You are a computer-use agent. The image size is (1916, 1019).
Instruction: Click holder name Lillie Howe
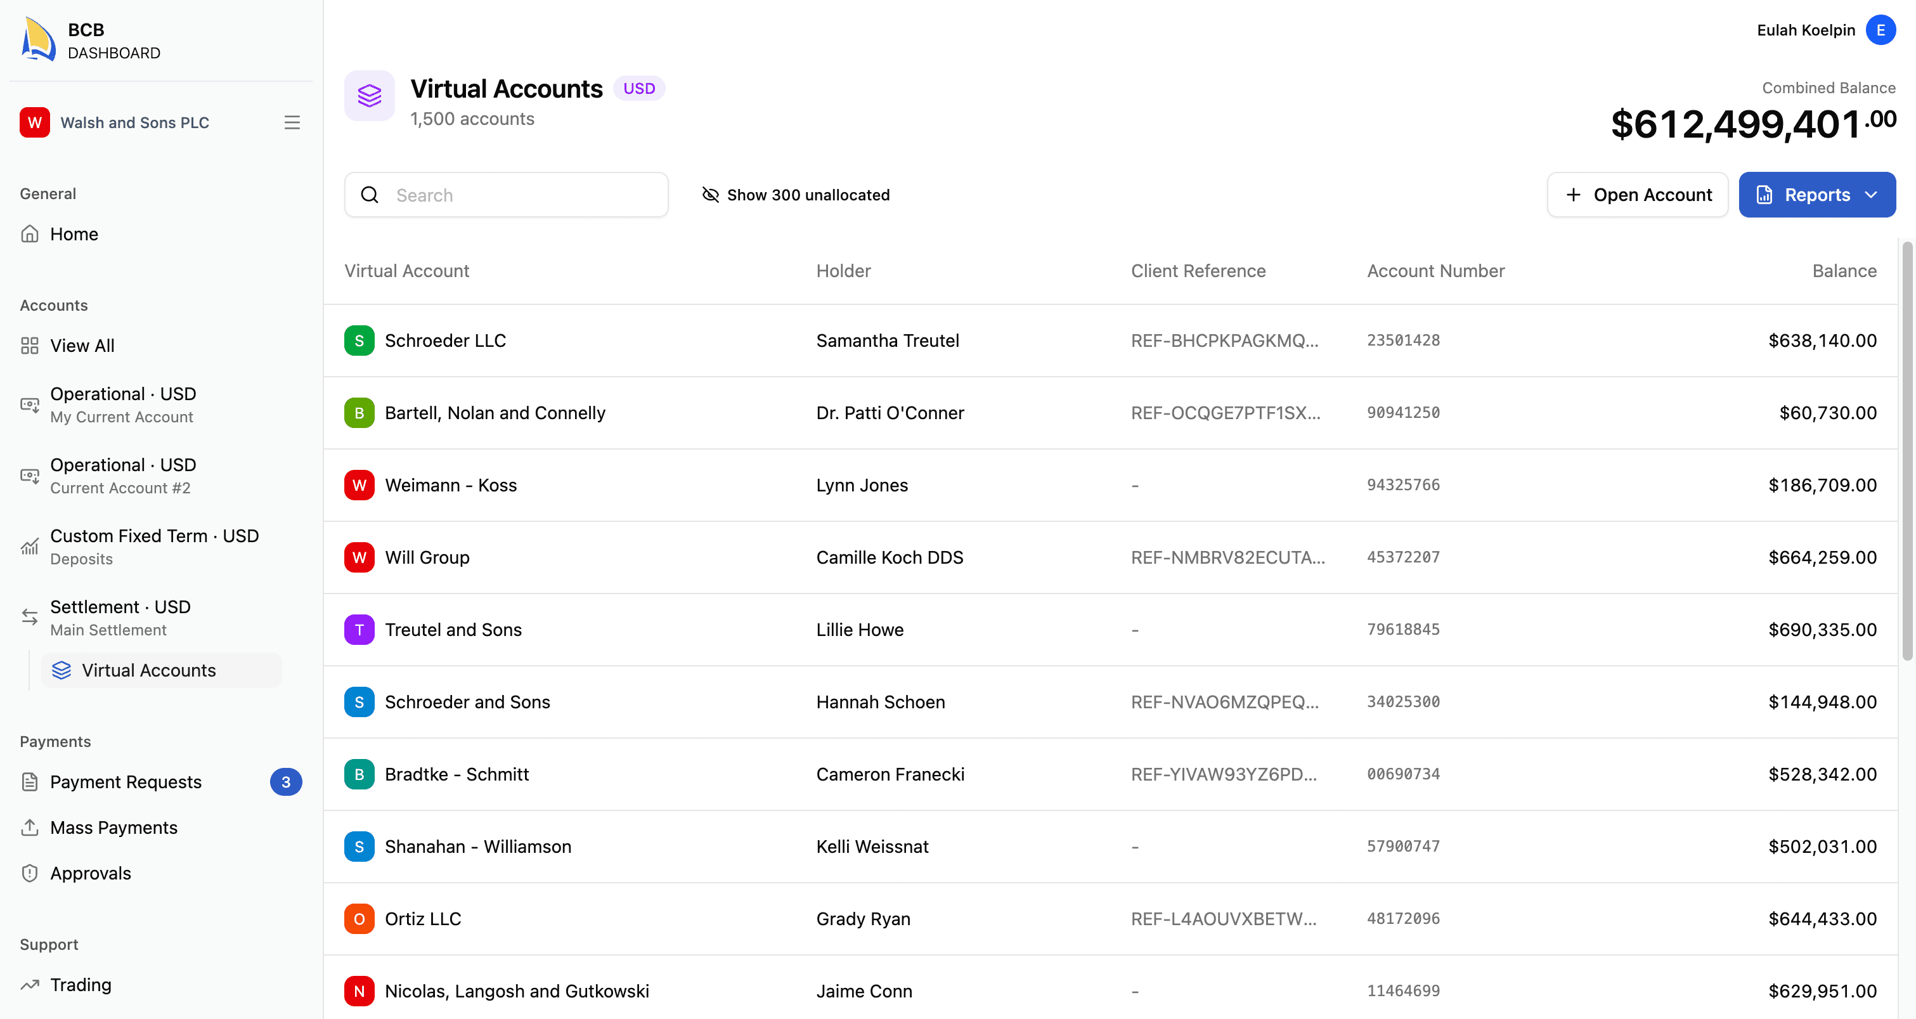tap(860, 630)
